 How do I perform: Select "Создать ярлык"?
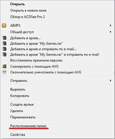click(x=22, y=104)
